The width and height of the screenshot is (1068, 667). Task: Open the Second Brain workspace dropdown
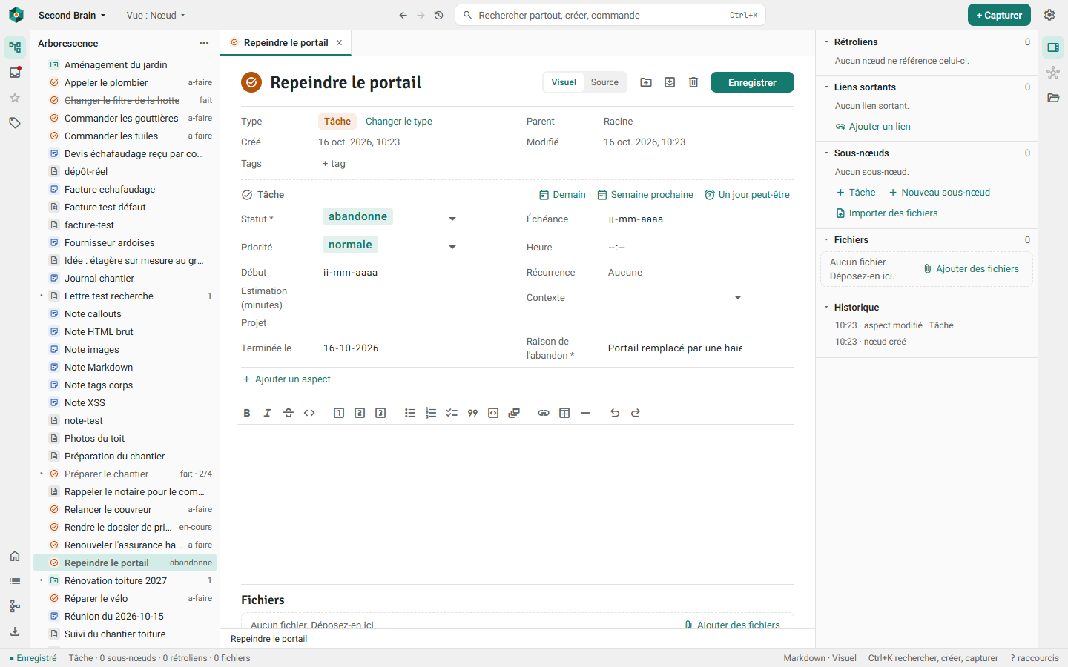coord(72,15)
